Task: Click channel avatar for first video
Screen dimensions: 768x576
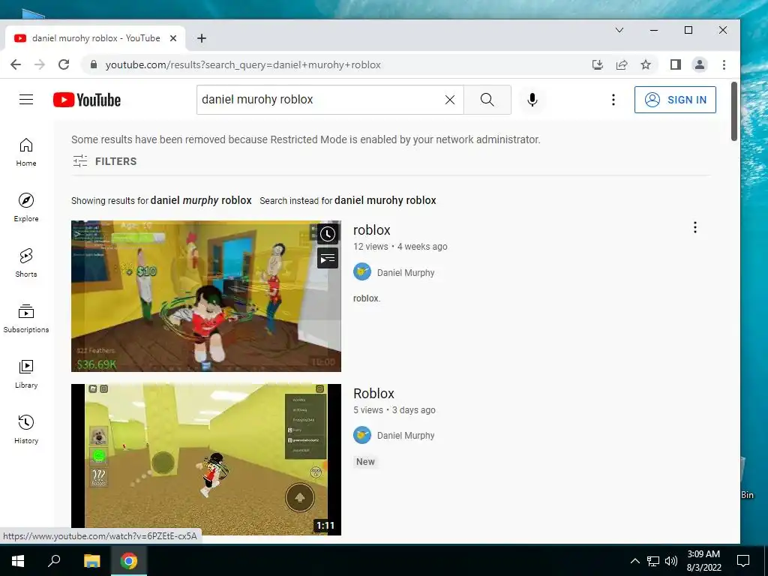Action: pos(362,271)
